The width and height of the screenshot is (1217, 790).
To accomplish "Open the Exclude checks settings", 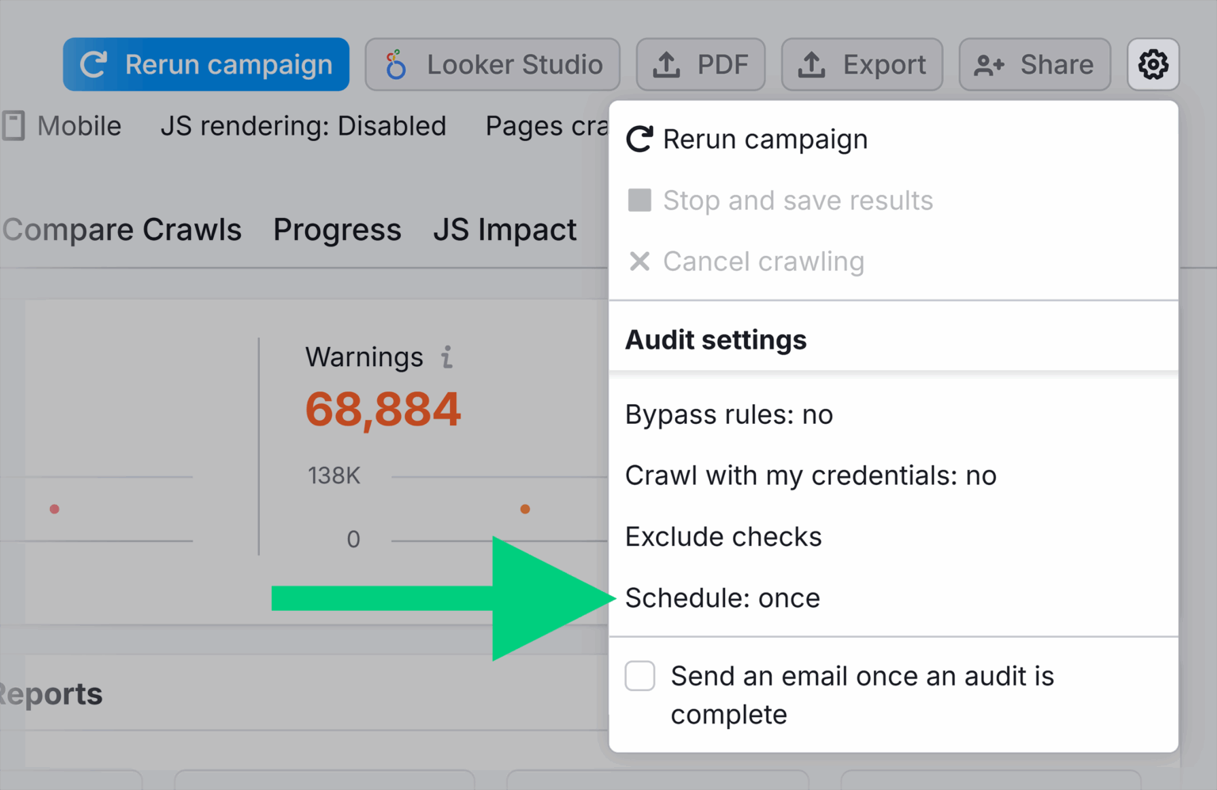I will coord(723,536).
